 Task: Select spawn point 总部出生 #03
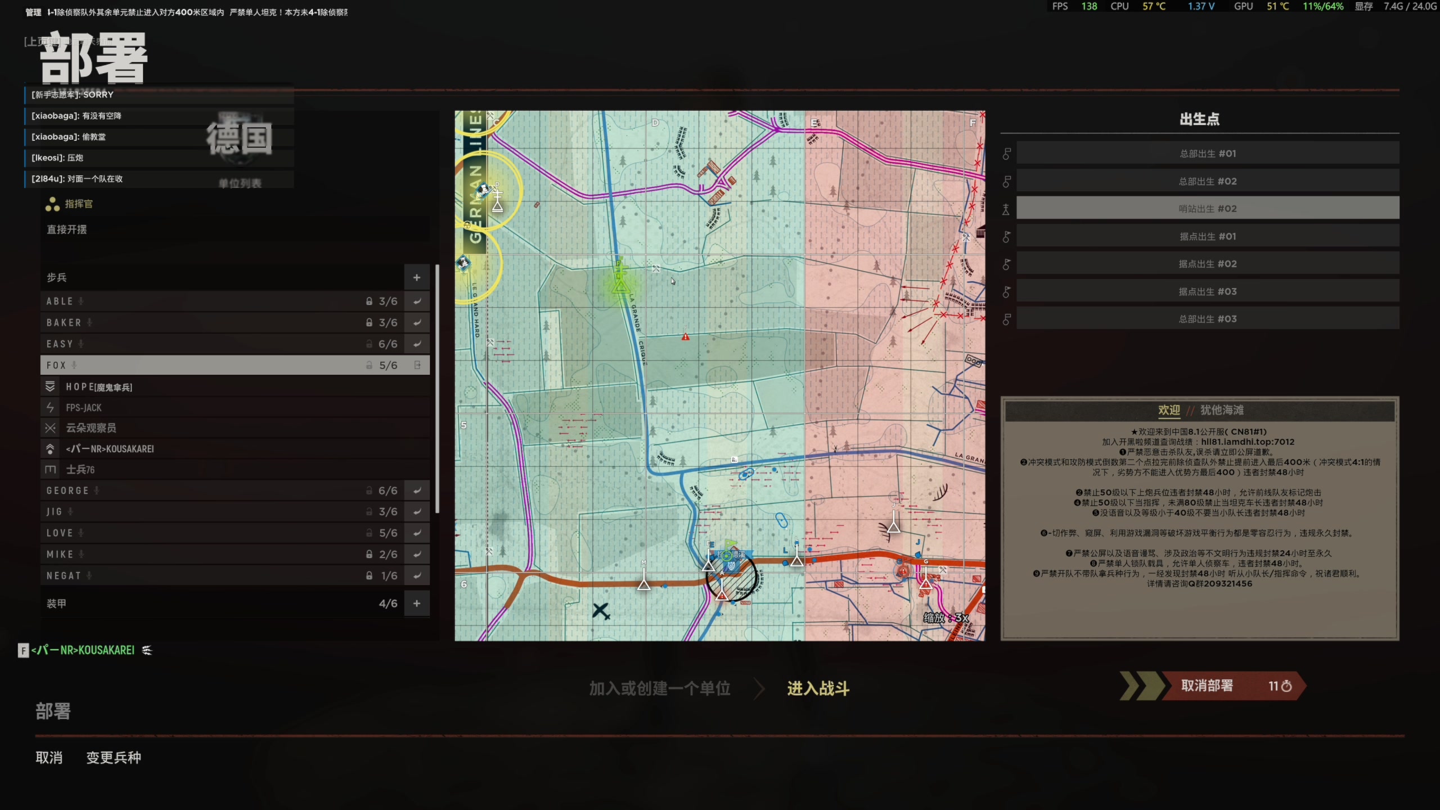(1207, 319)
